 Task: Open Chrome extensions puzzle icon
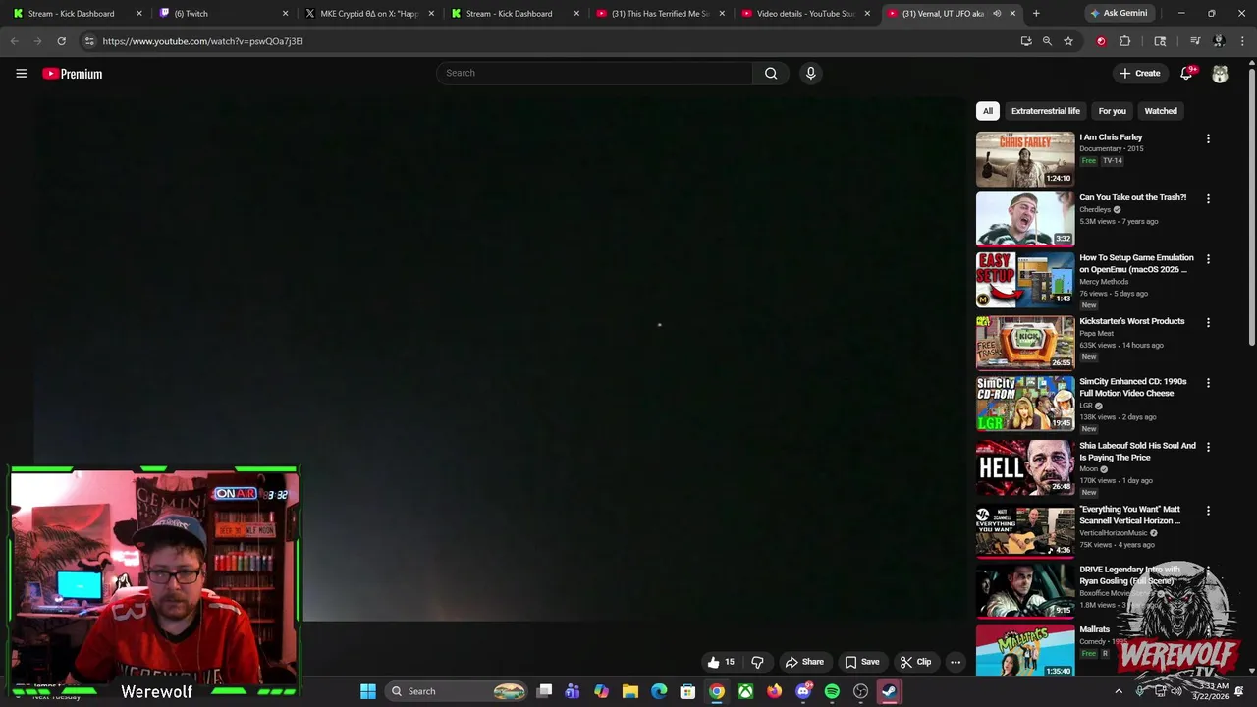coord(1125,41)
